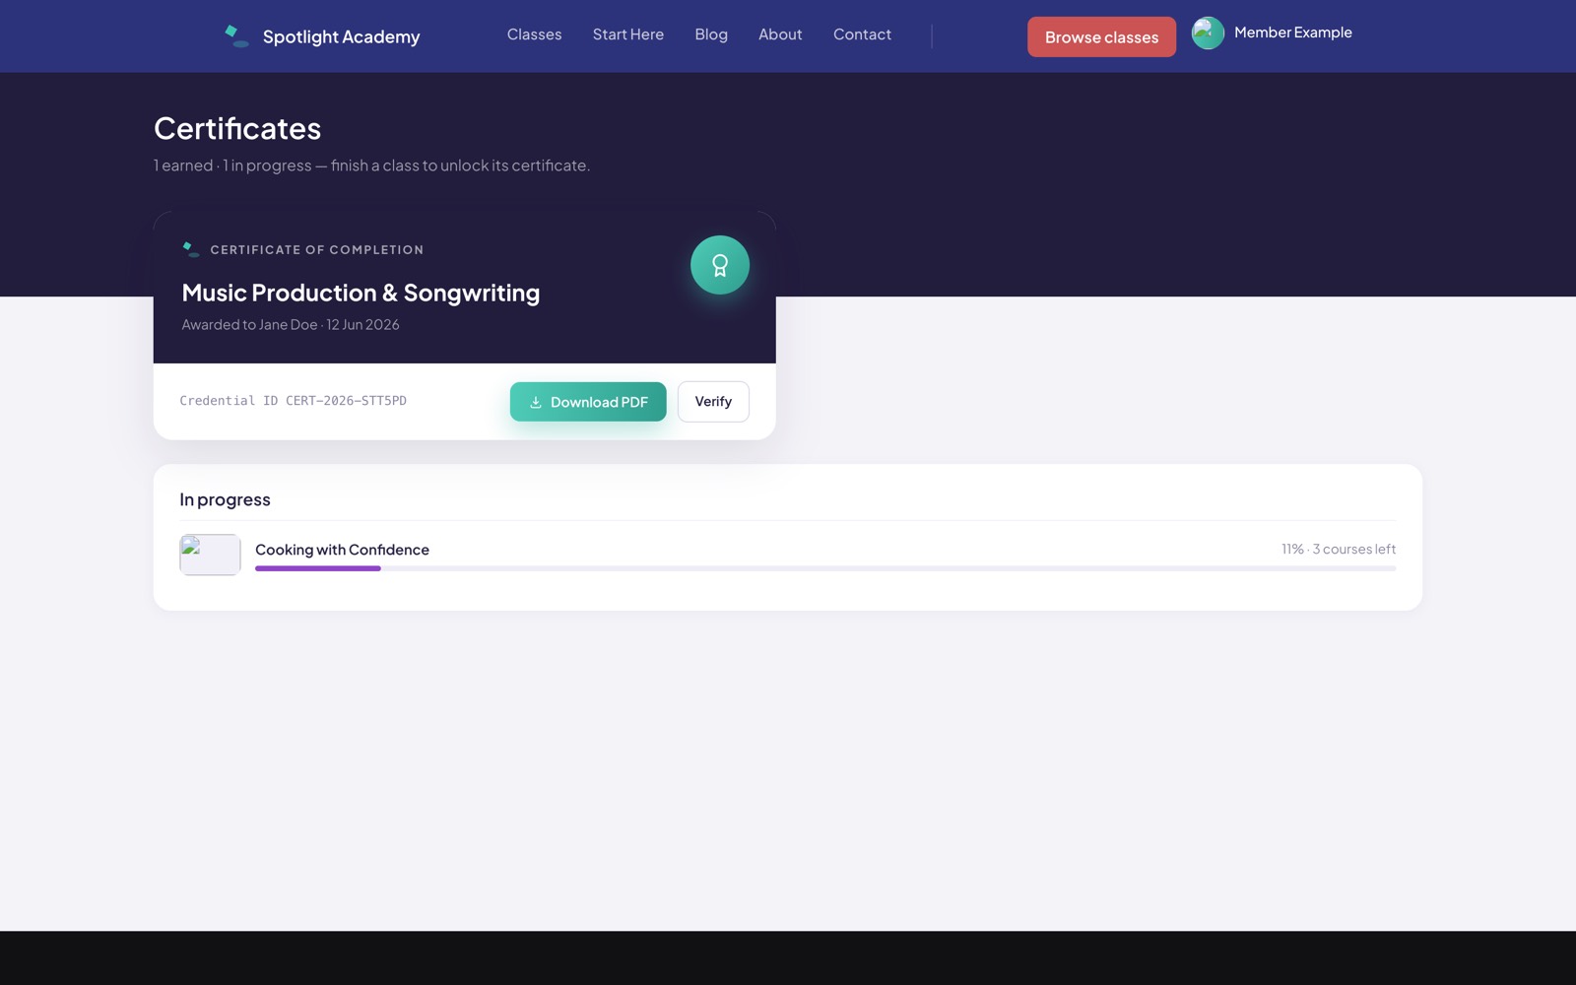The image size is (1576, 985).
Task: Click the Member Example avatar image
Action: point(1208,33)
